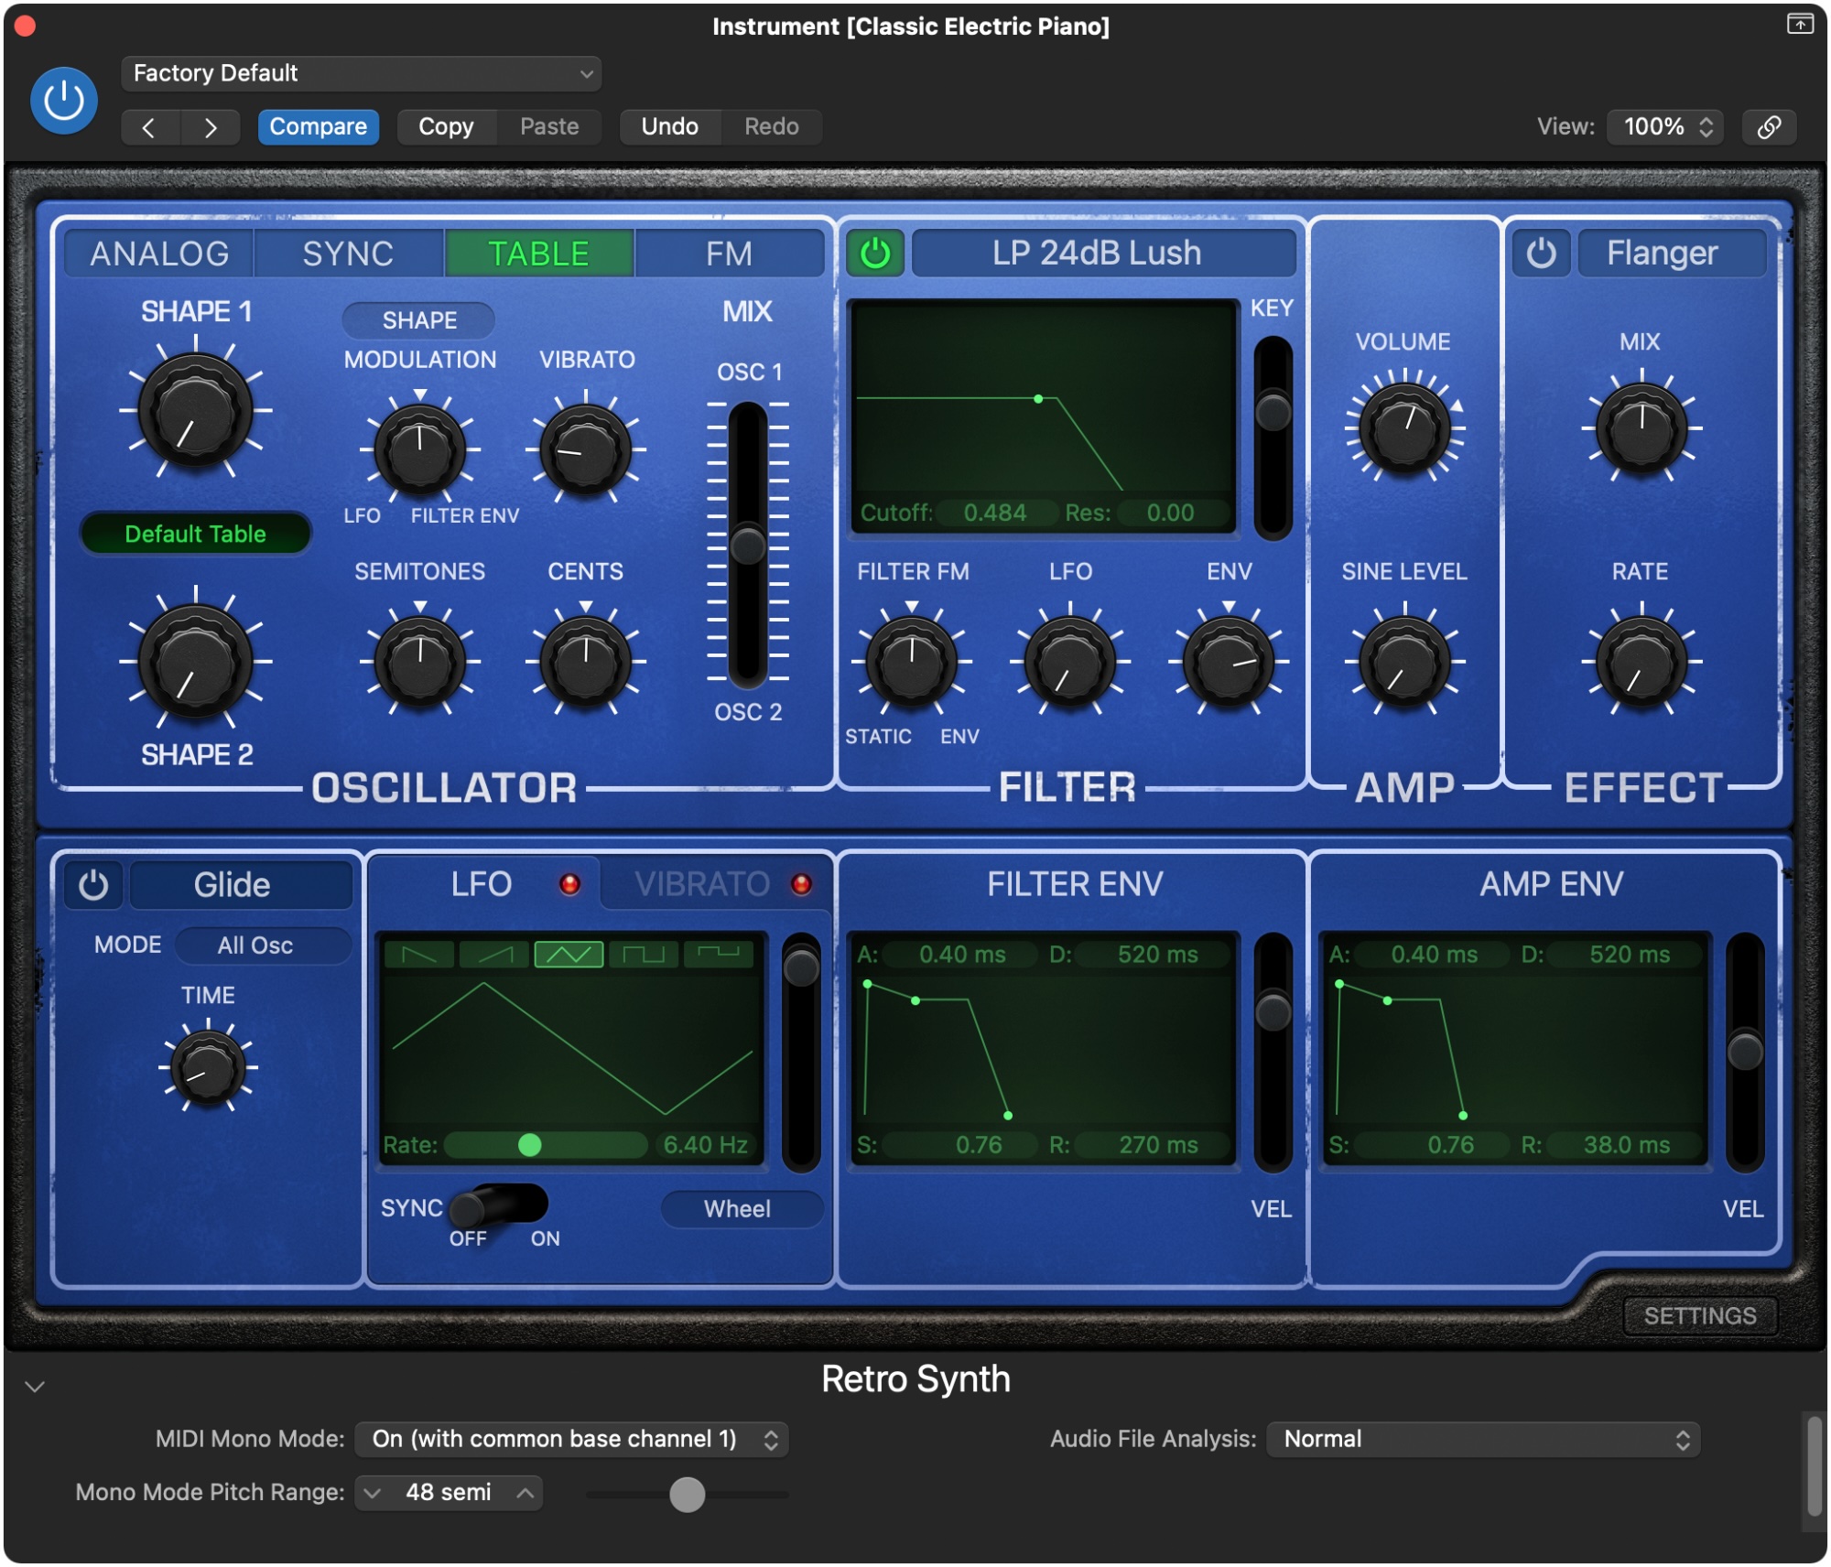Screen dimensions: 1831x1567
Task: Switch to the LFO tab
Action: (x=482, y=884)
